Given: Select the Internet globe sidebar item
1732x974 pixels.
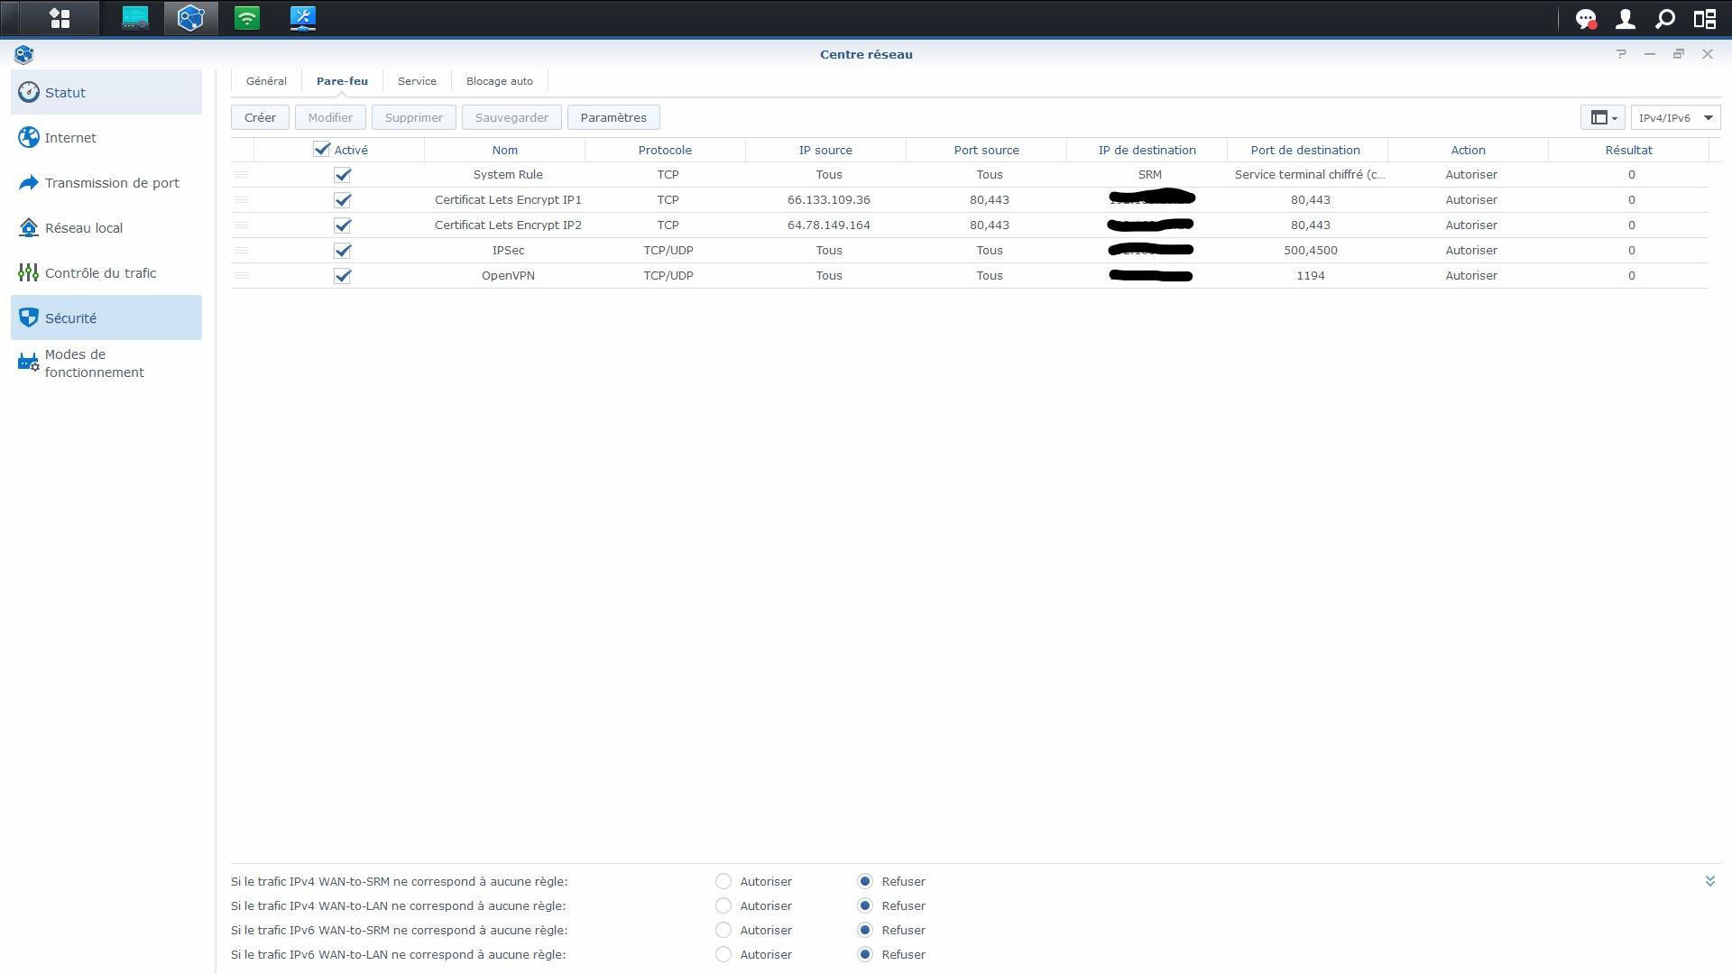Looking at the screenshot, I should pyautogui.click(x=70, y=138).
